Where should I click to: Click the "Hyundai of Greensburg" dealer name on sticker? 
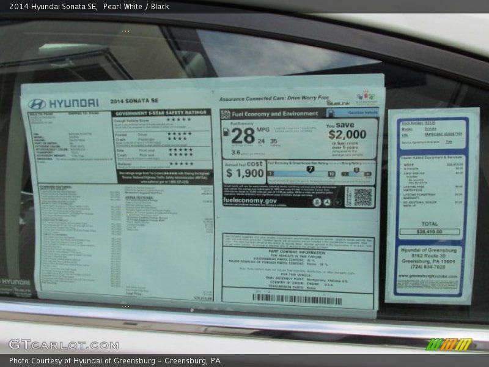click(429, 250)
